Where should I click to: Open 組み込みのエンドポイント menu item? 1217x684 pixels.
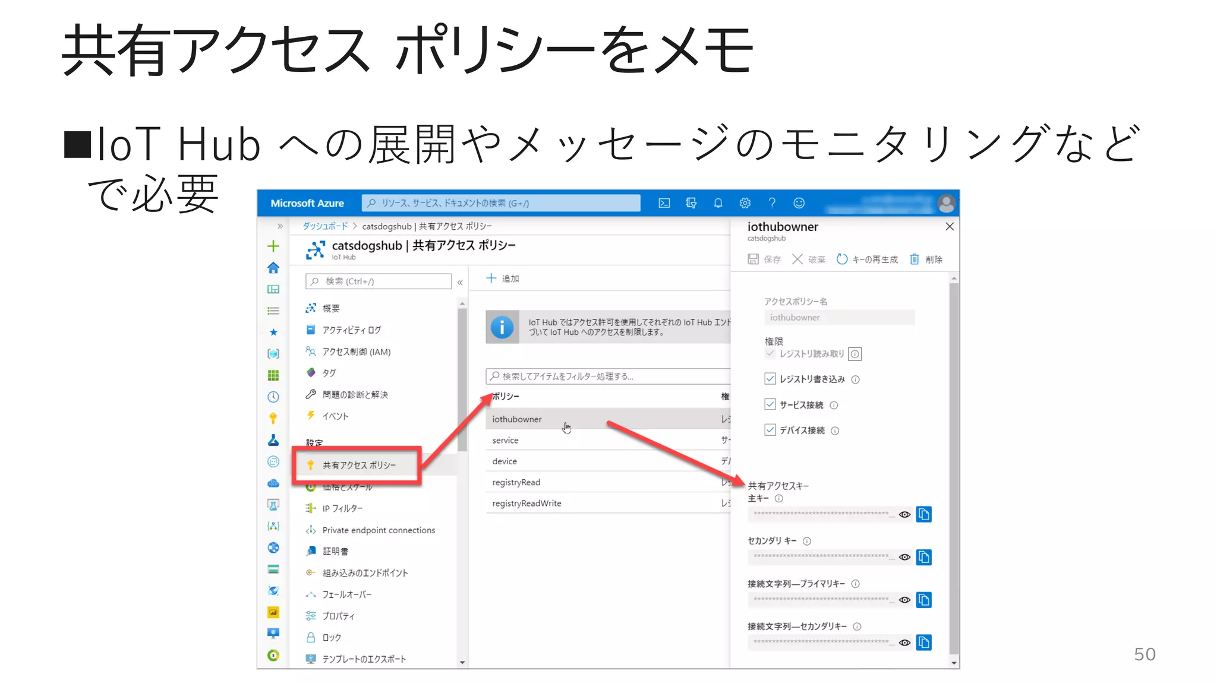click(357, 573)
